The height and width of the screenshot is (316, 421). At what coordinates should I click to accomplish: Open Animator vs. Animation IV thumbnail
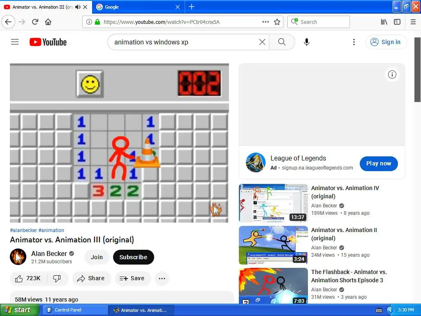coord(273,203)
